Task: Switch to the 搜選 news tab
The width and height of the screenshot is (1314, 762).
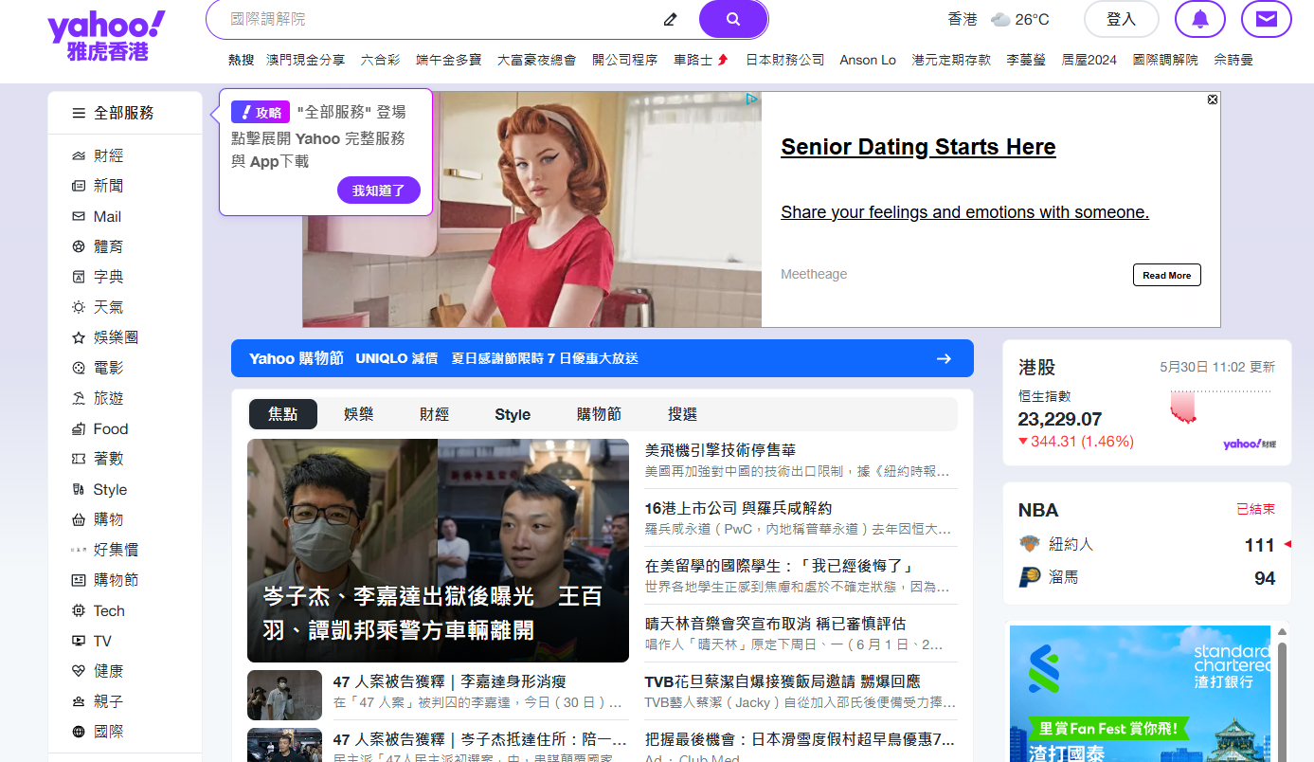Action: (682, 414)
